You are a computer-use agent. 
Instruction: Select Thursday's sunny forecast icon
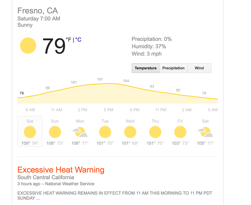pos(155,132)
